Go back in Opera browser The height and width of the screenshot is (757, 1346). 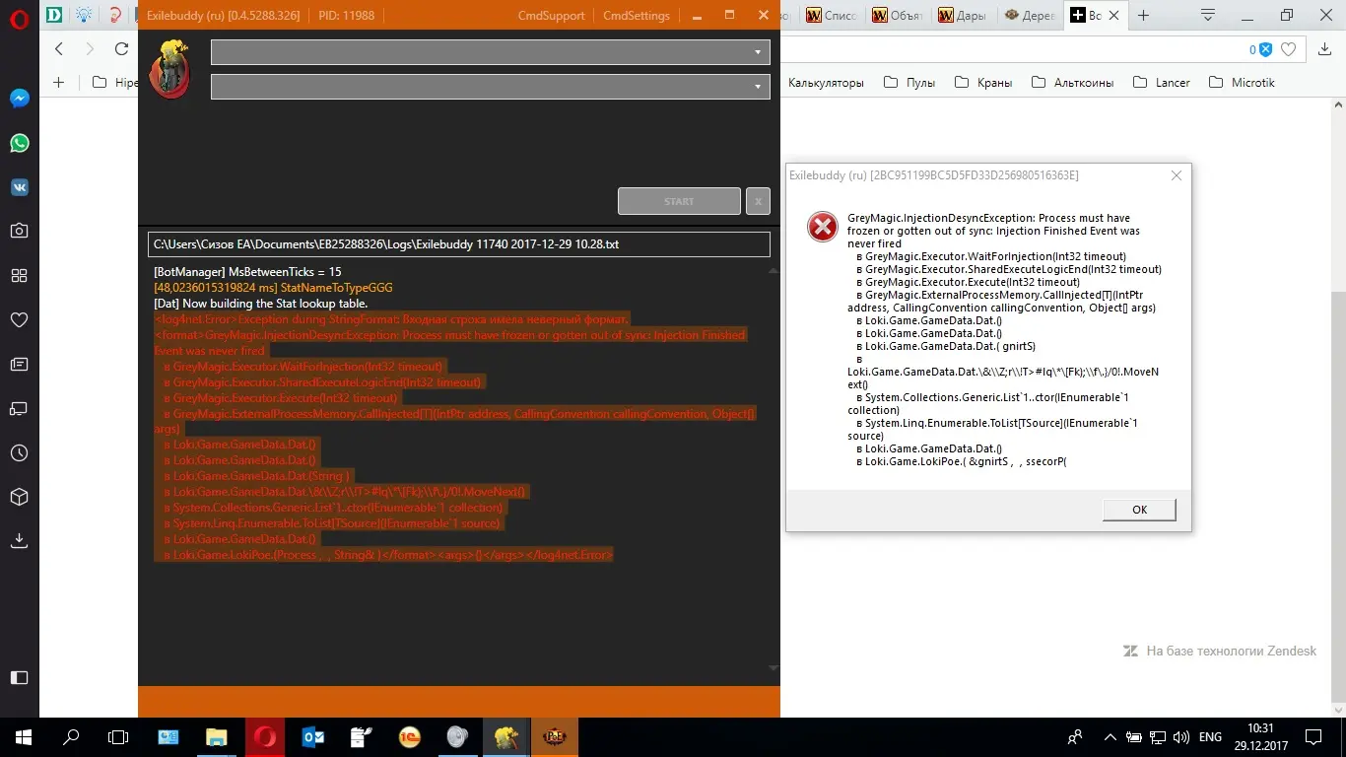point(58,49)
